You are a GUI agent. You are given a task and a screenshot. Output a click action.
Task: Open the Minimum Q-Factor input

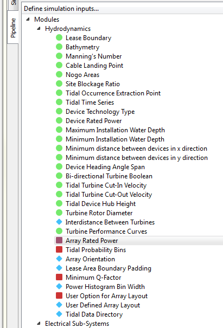pyautogui.click(x=93, y=278)
